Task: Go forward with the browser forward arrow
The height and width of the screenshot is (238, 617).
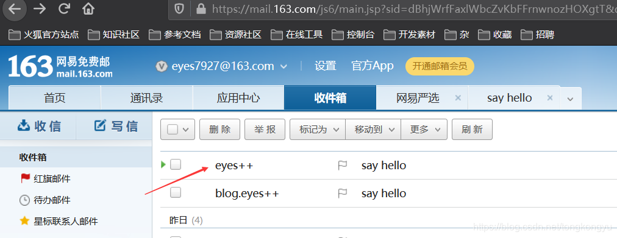Action: 40,9
